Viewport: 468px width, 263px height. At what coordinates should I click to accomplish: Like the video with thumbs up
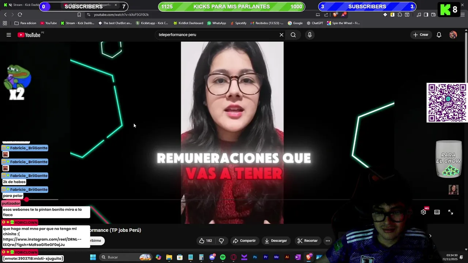205,241
